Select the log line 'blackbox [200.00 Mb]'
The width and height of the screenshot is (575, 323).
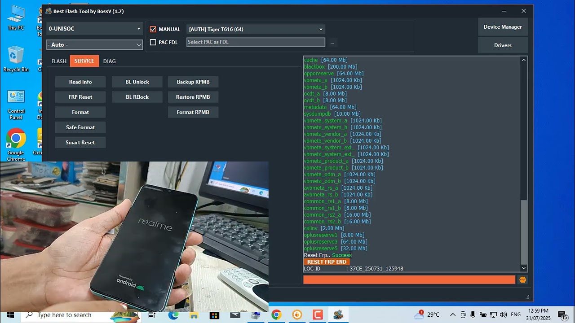[331, 67]
